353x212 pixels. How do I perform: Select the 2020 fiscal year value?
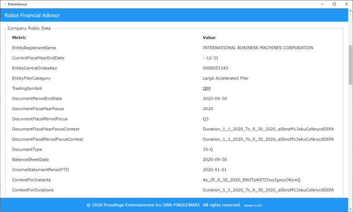[208, 109]
